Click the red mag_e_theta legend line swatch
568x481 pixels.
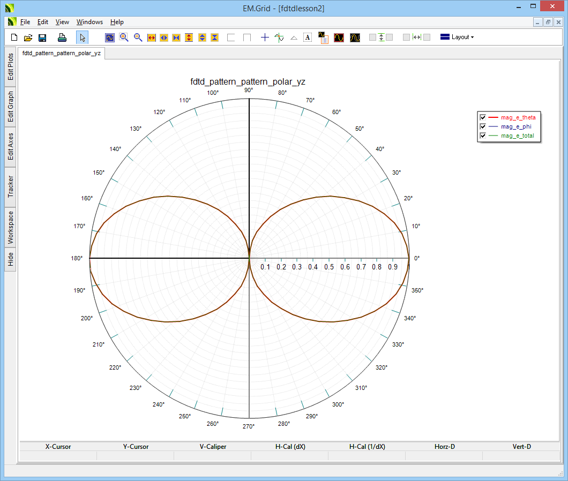coord(494,117)
